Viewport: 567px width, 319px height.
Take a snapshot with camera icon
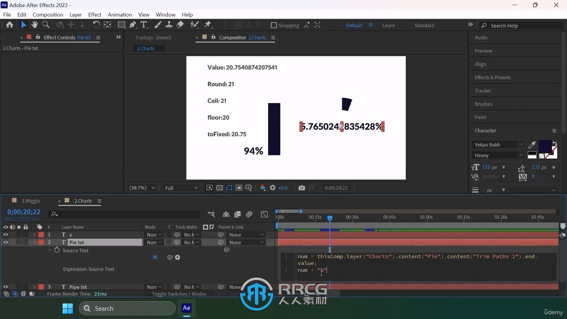[302, 188]
